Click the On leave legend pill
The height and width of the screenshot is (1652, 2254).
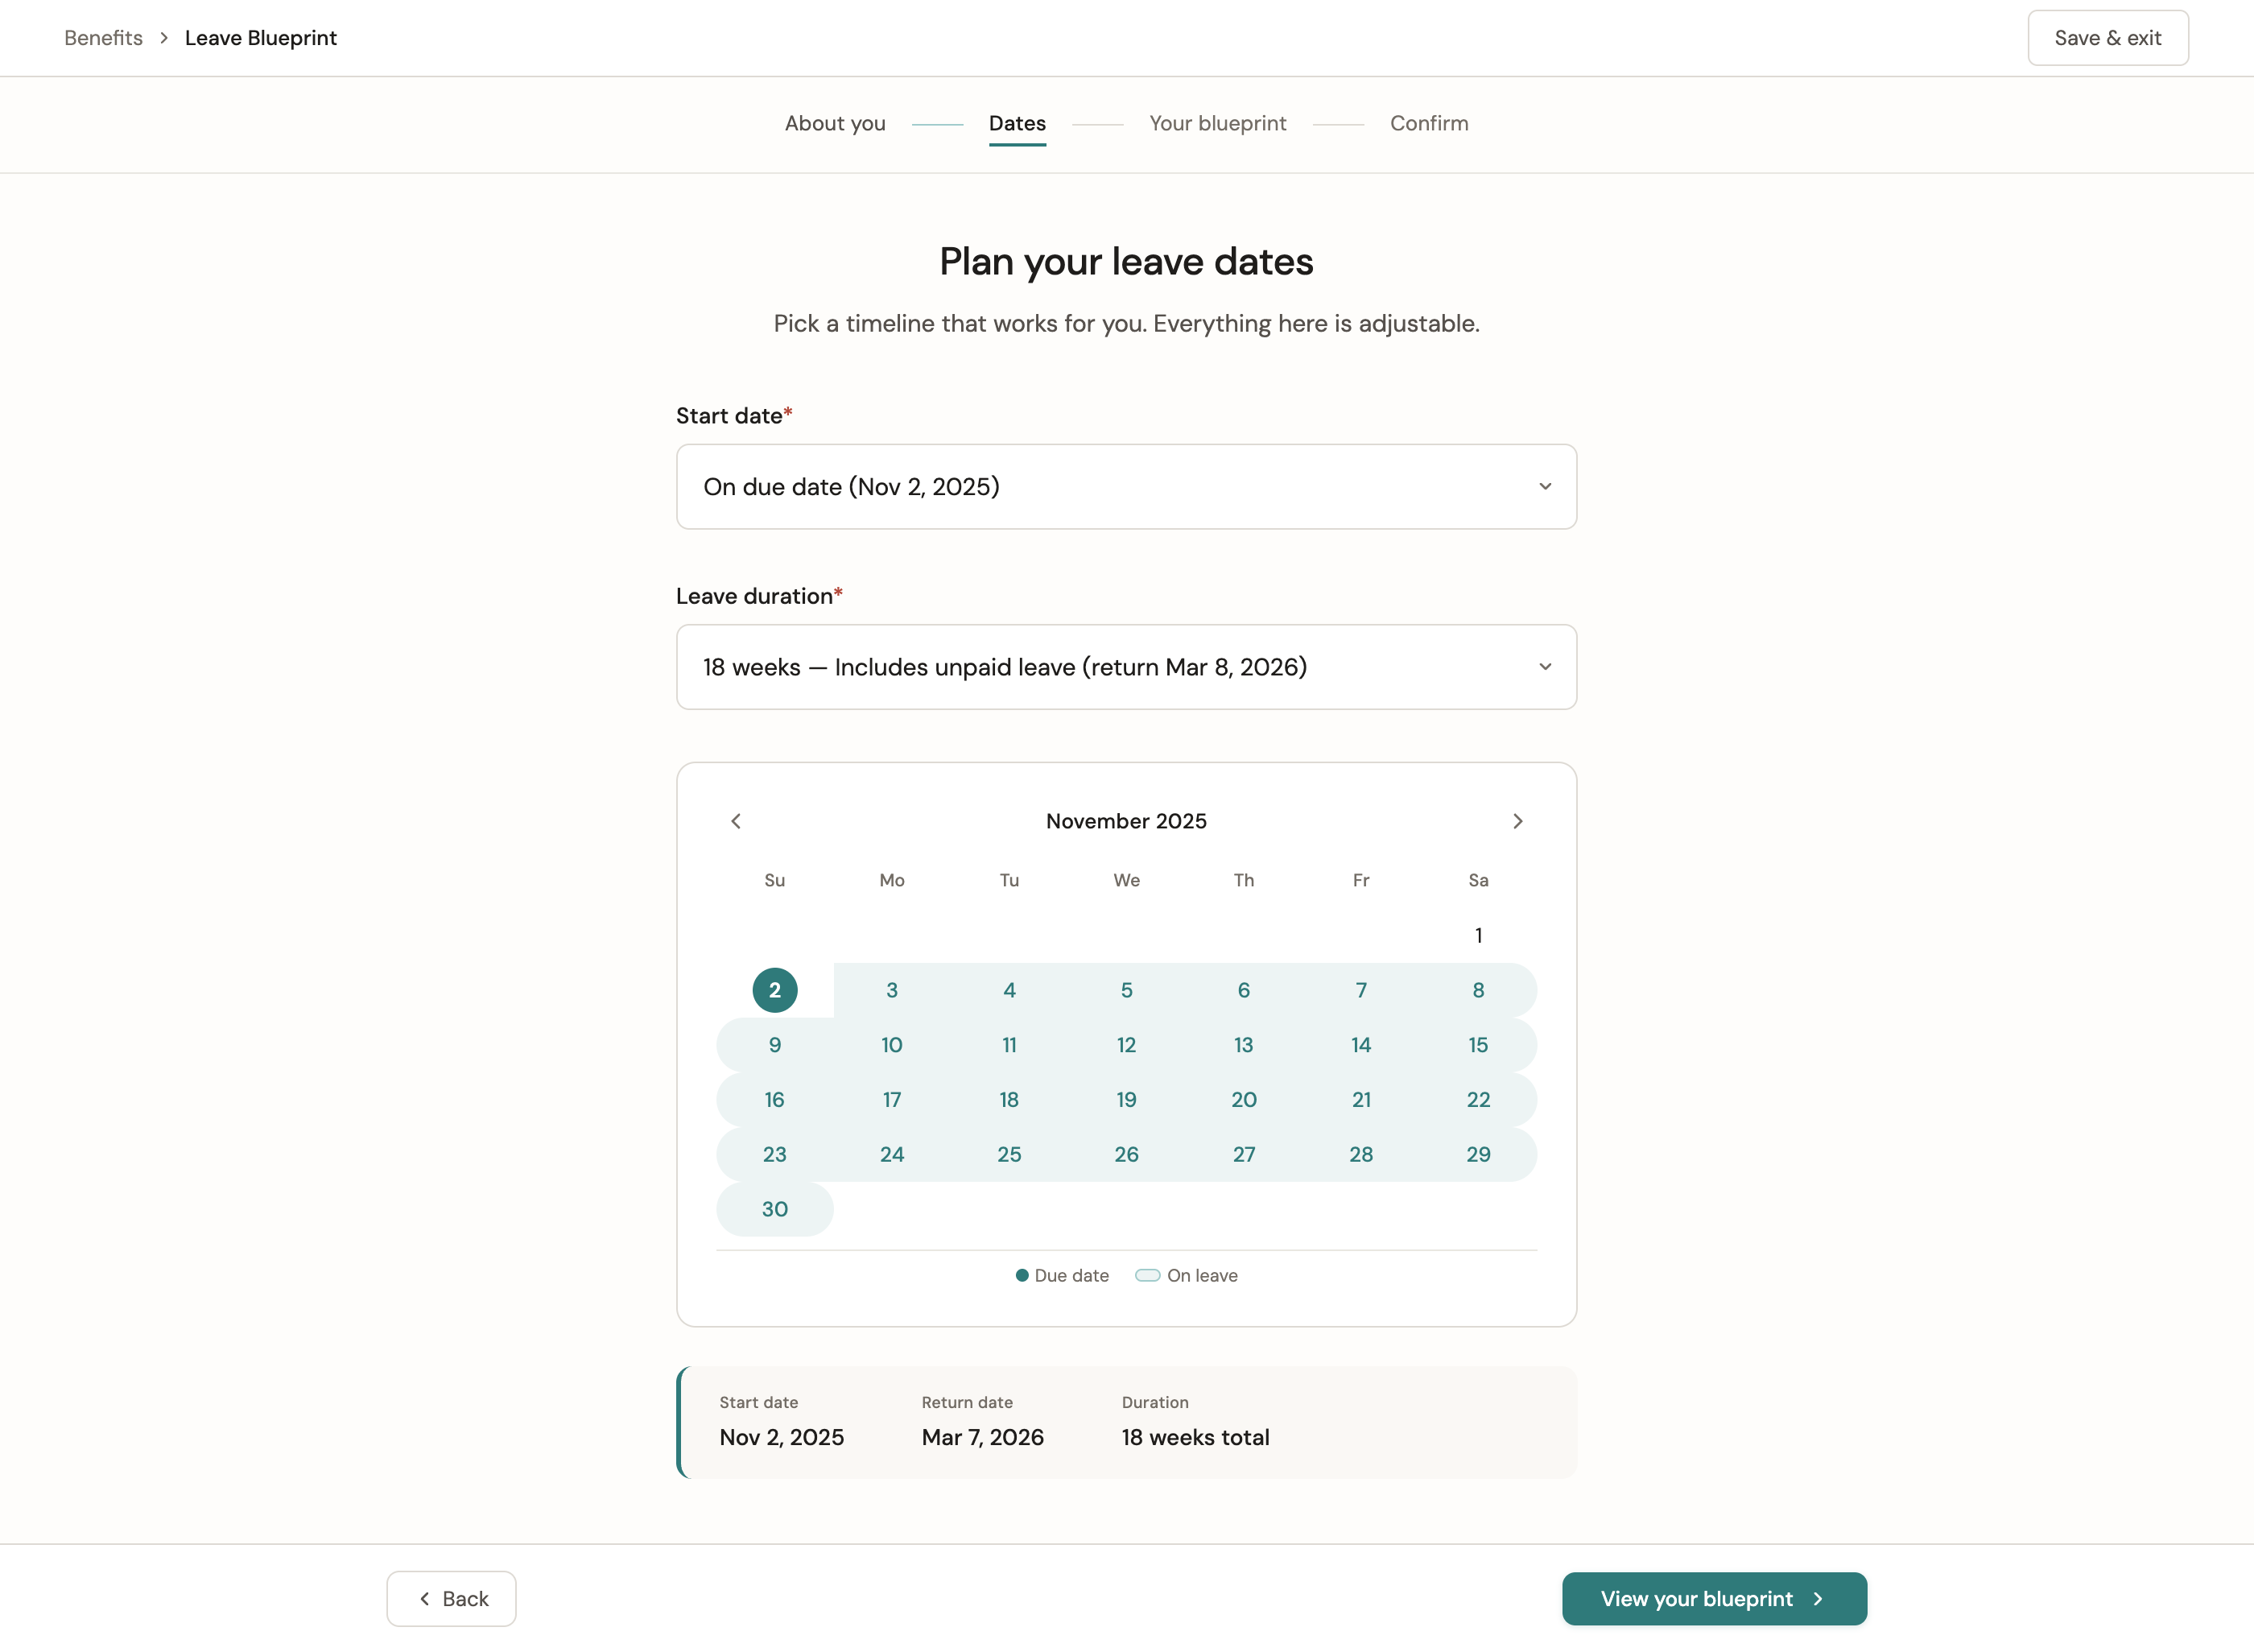point(1148,1275)
